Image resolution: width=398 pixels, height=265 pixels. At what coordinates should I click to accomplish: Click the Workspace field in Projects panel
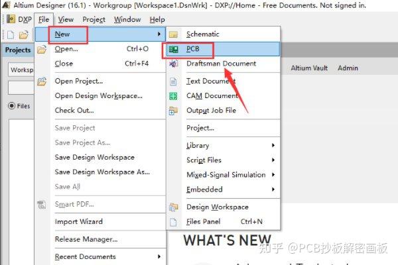click(x=21, y=70)
